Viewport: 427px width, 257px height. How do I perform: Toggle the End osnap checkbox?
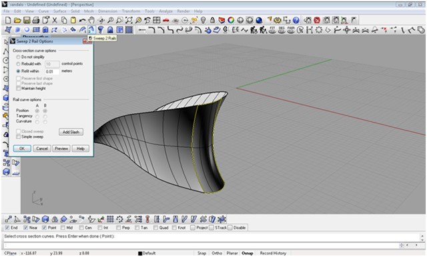7,228
